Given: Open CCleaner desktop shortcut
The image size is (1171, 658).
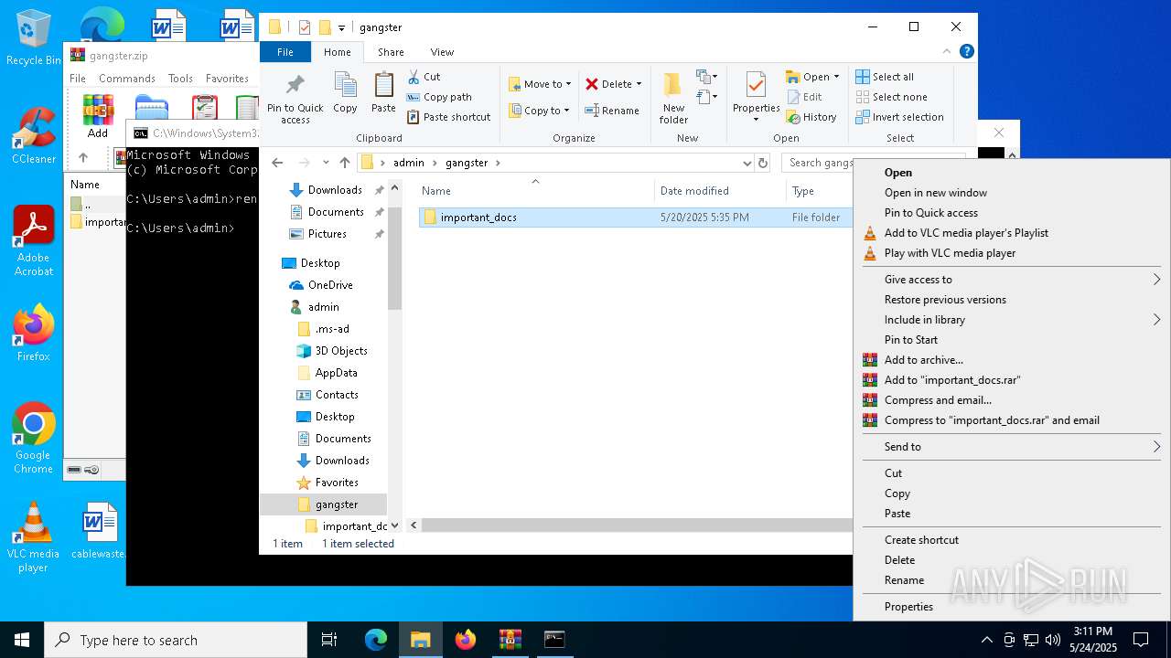Looking at the screenshot, I should [x=33, y=136].
